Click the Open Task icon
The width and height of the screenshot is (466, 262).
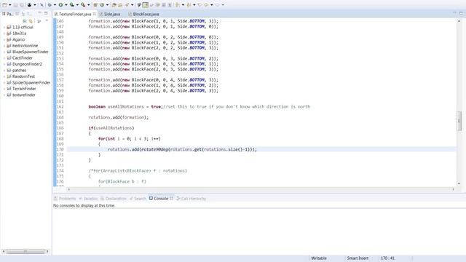click(x=120, y=5)
